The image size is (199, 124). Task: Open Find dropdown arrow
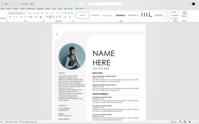178,12
